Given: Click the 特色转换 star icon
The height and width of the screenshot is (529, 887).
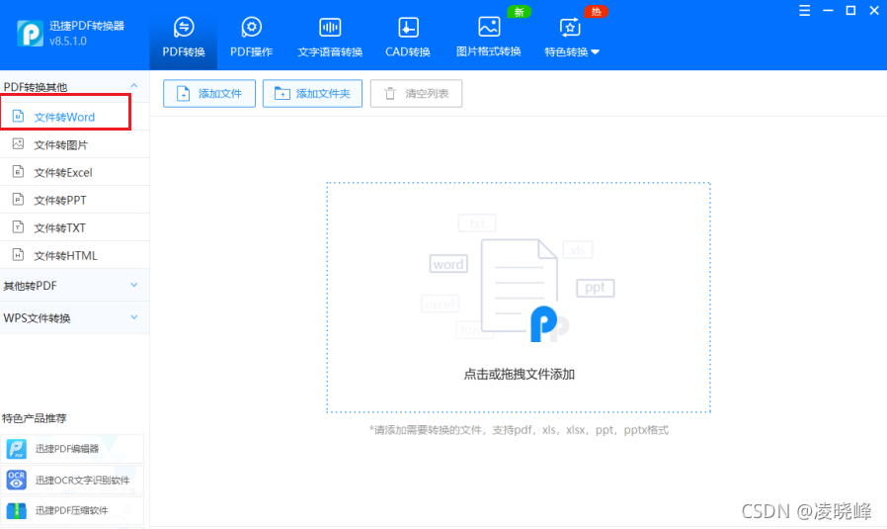Looking at the screenshot, I should click(x=570, y=27).
